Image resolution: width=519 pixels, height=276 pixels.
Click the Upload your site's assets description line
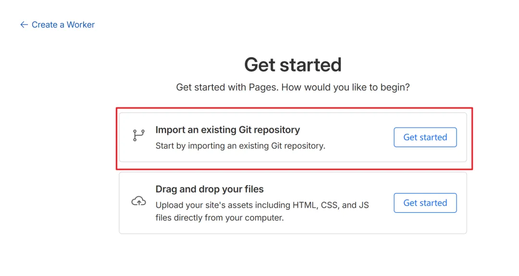click(262, 205)
